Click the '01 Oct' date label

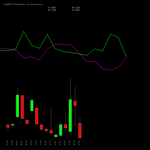(x=17, y=143)
